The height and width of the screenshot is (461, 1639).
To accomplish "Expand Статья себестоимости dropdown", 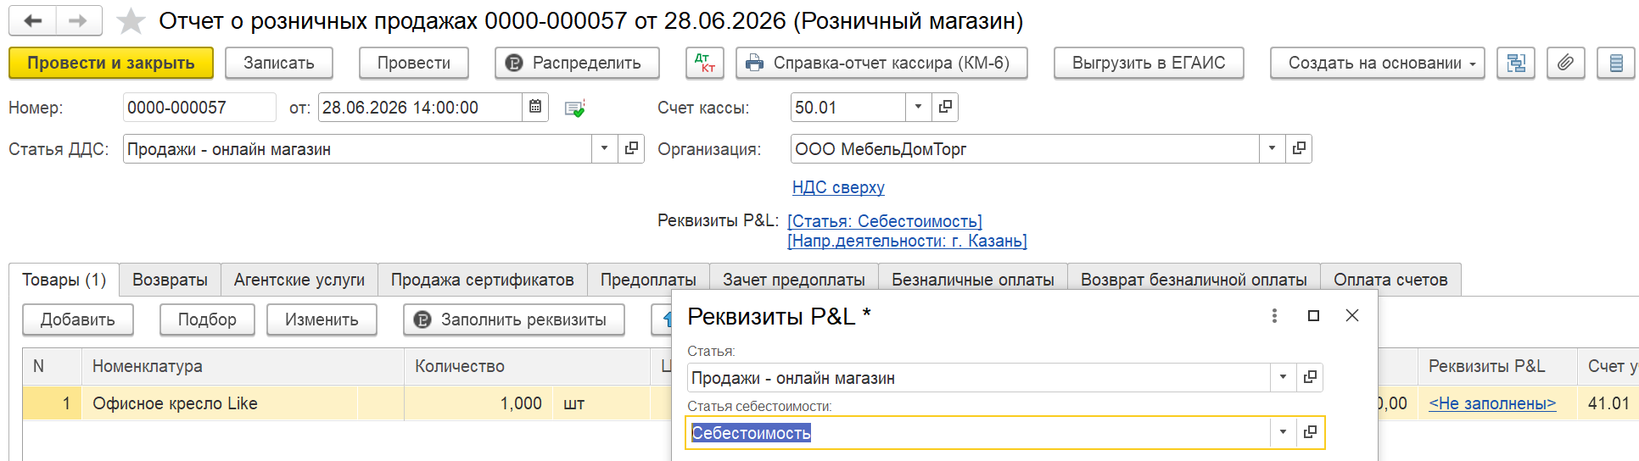I will (1283, 432).
